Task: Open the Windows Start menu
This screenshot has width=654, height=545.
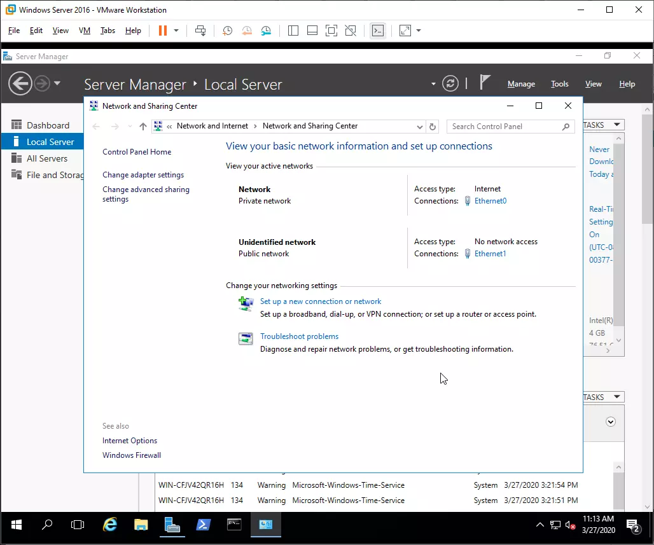Action: click(16, 525)
